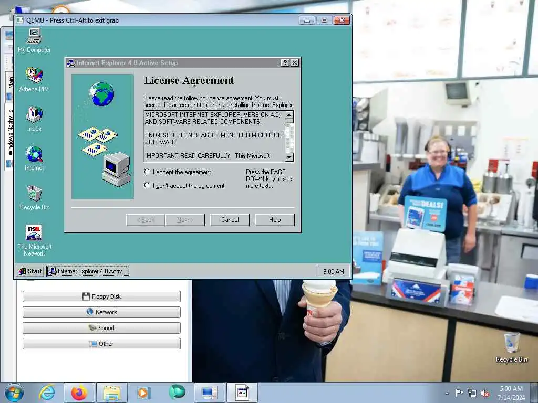This screenshot has height=403, width=538.
Task: Click the computer monitor taskbar icon
Action: [209, 393]
